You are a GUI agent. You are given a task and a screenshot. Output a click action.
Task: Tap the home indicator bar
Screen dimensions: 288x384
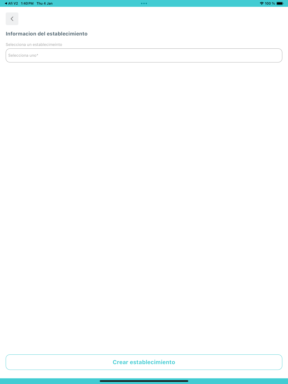[x=144, y=381]
